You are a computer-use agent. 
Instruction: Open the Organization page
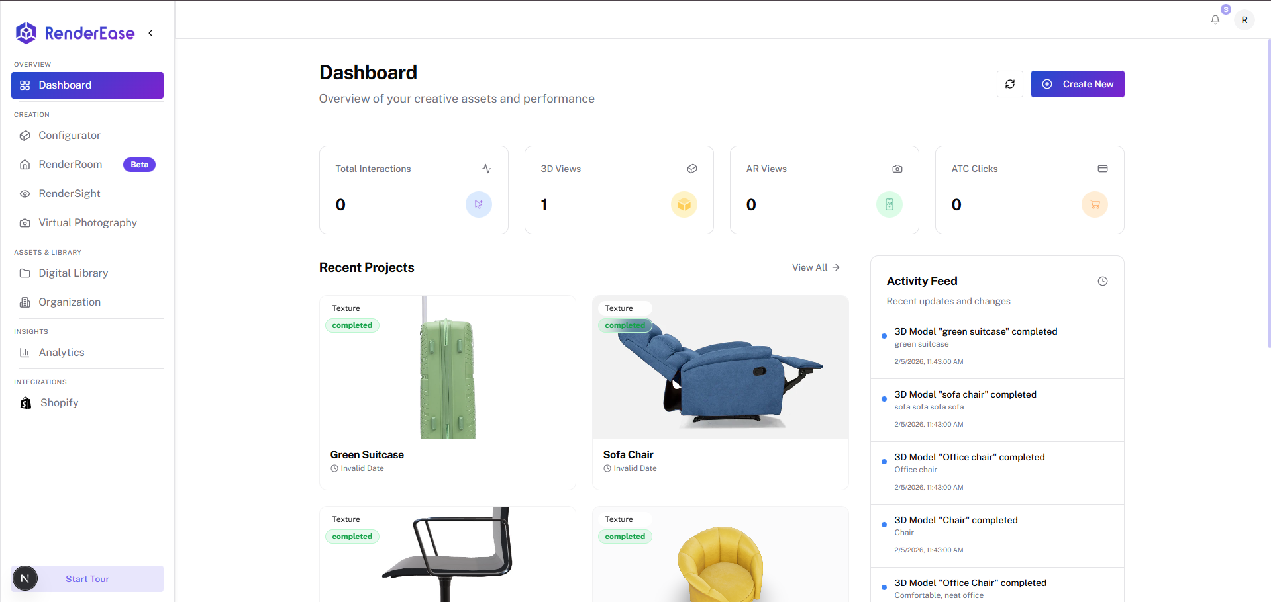(87, 302)
